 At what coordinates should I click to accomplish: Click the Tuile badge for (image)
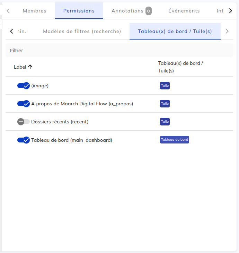[x=165, y=86]
